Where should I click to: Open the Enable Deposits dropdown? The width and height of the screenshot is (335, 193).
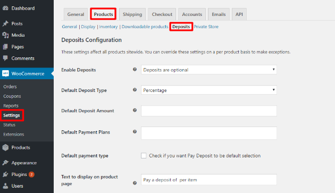(209, 70)
